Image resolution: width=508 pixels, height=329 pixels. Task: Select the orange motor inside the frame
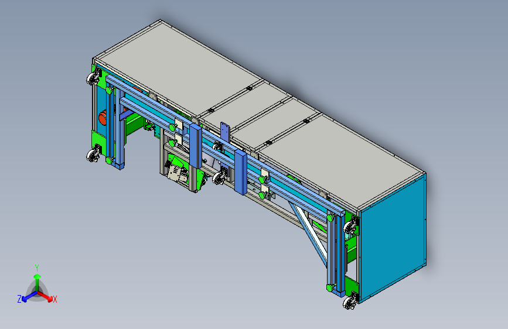pyautogui.click(x=103, y=117)
